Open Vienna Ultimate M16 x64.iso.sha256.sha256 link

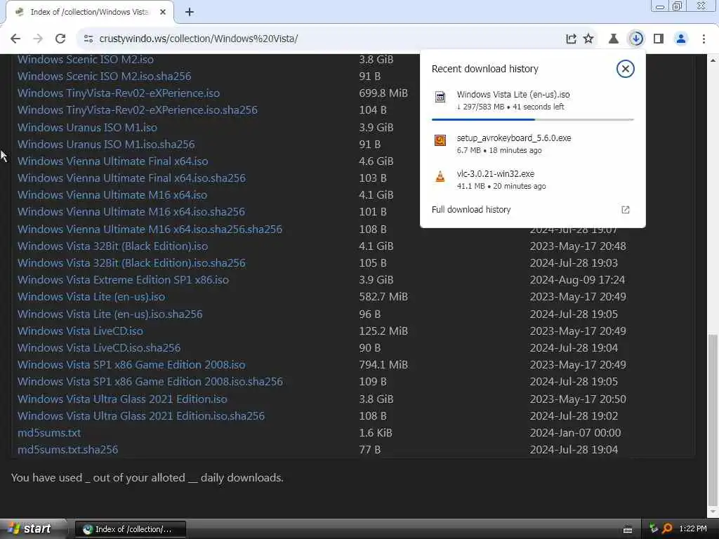click(150, 229)
